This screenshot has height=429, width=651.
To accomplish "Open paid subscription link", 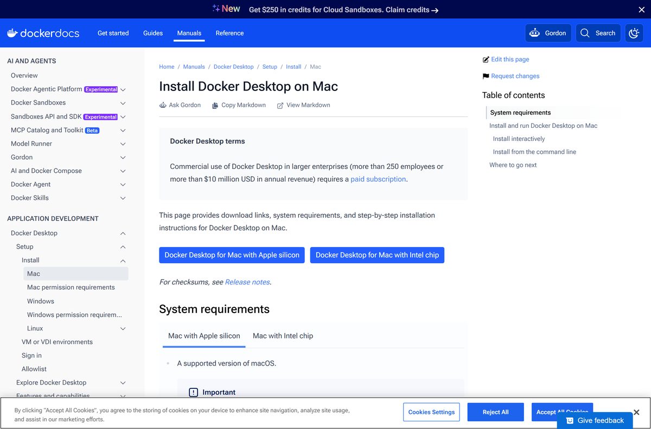I will 378,179.
